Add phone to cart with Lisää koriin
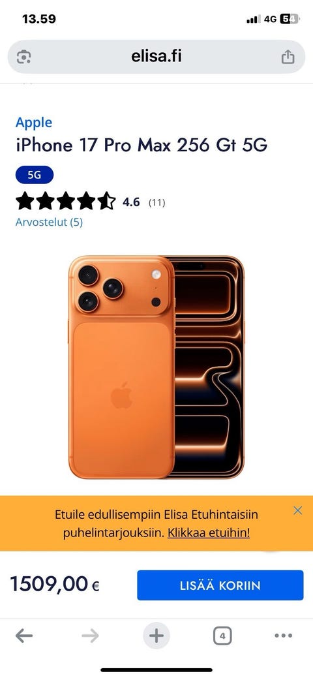Screen dimensions: 313x678 220,585
